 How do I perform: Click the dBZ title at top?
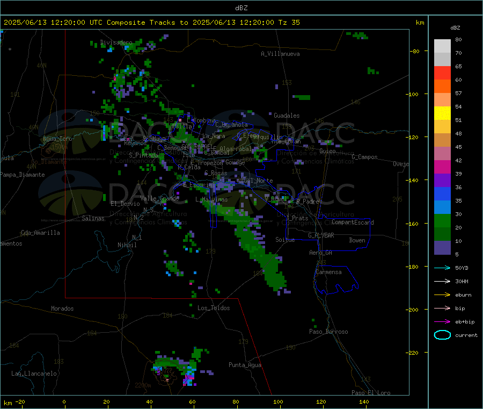coord(241,8)
